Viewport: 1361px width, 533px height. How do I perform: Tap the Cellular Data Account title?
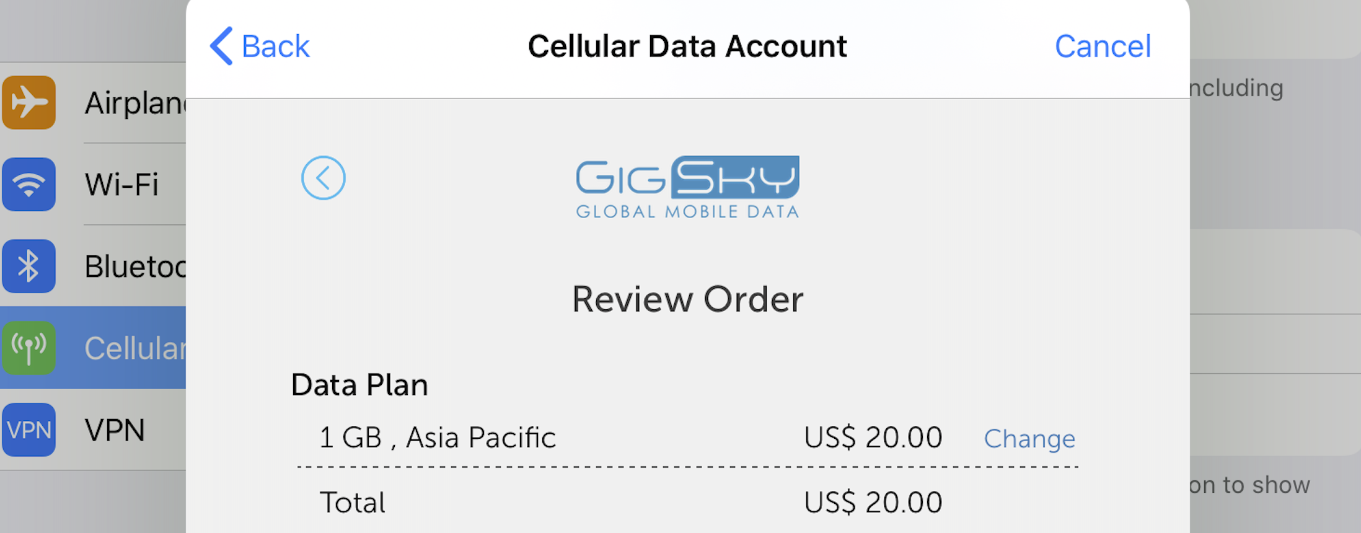(687, 46)
